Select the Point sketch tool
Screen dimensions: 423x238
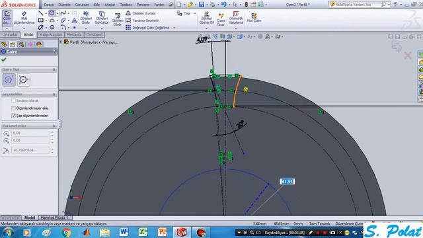coord(75,28)
